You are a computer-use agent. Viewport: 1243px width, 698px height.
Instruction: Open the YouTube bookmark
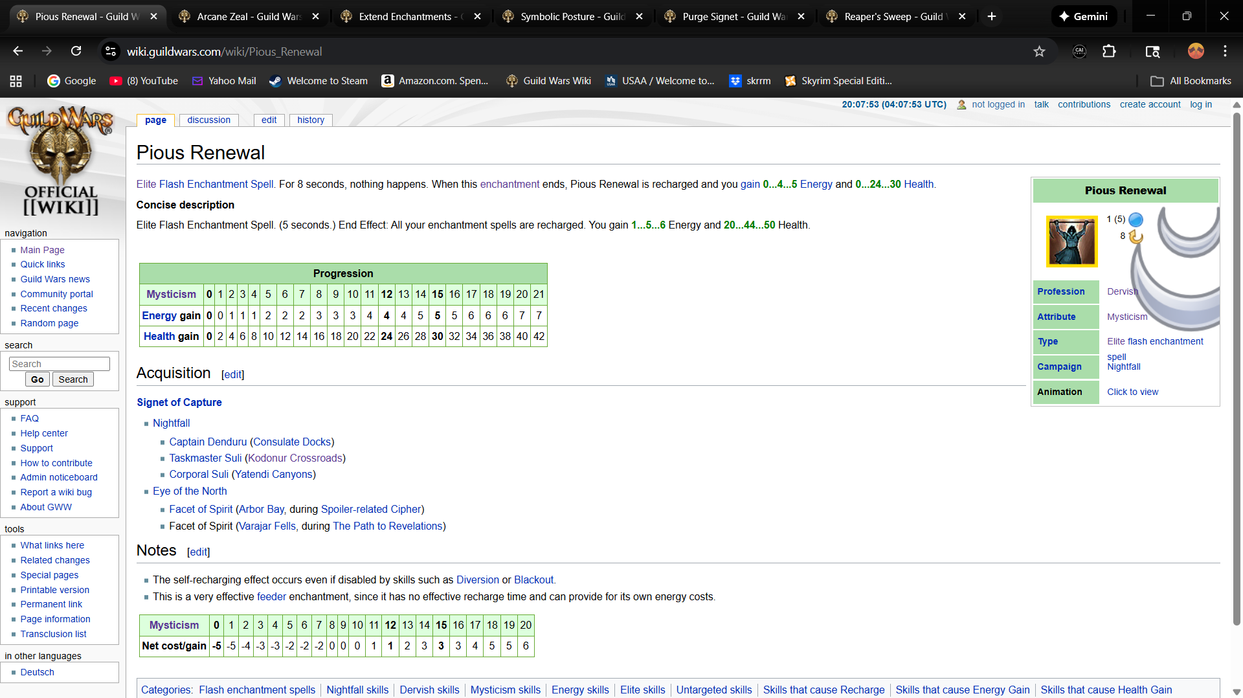pyautogui.click(x=144, y=81)
